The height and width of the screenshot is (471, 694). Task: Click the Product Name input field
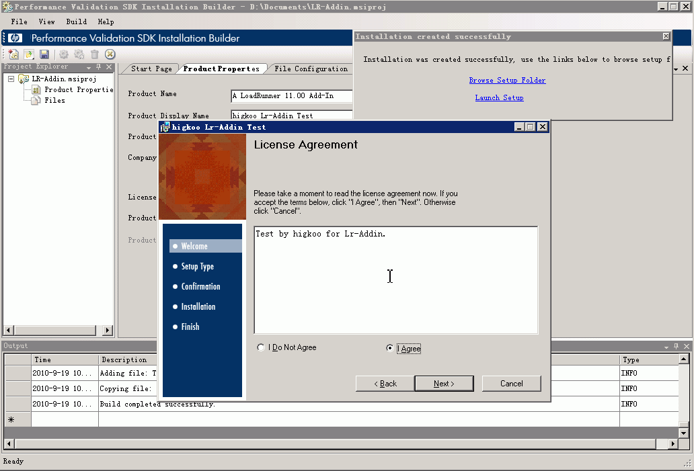(x=292, y=95)
